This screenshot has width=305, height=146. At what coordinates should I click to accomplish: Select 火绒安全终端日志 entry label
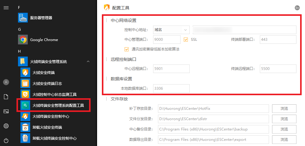tap(47, 84)
